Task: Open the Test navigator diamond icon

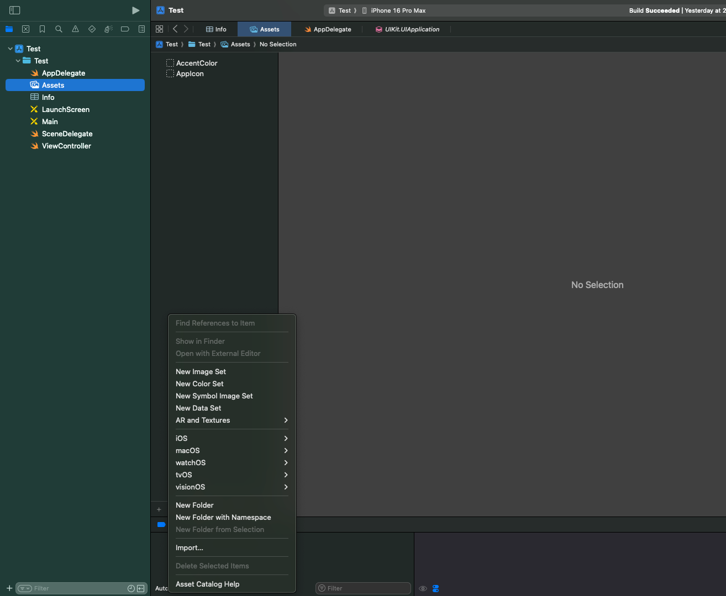Action: coord(92,29)
